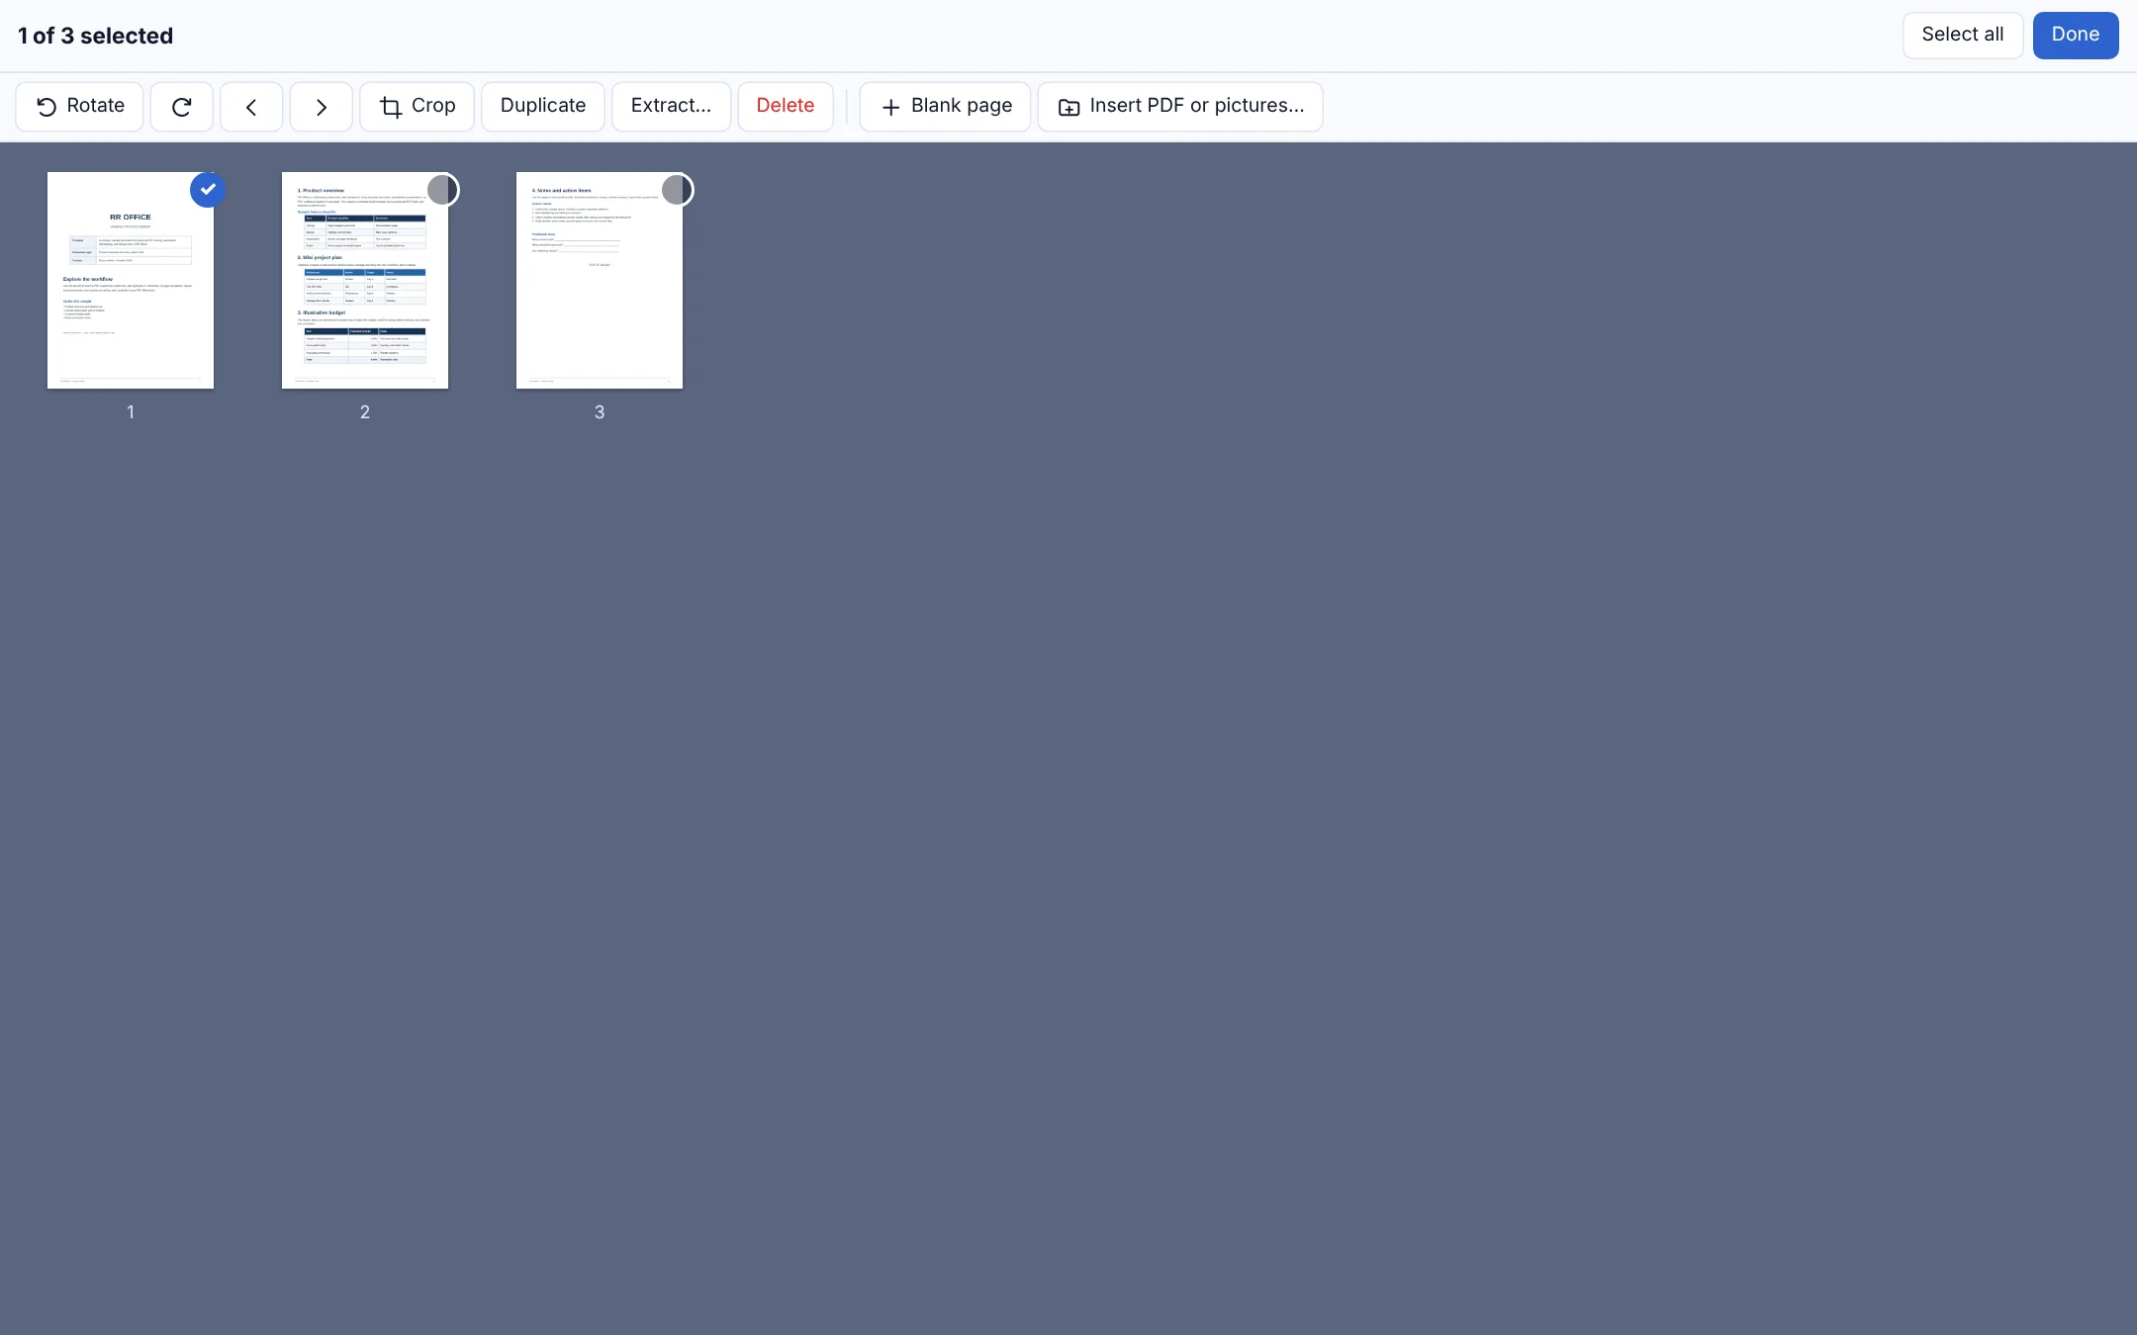Insert PDF or pictures
2137x1335 pixels.
[1180, 106]
